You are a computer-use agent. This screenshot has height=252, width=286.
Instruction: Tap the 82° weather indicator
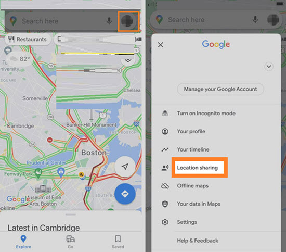click(20, 59)
